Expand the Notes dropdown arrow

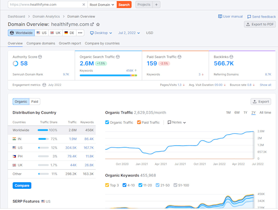point(184,123)
